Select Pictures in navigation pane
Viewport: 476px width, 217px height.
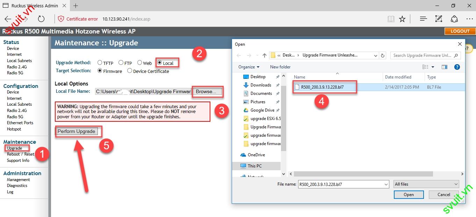258,102
